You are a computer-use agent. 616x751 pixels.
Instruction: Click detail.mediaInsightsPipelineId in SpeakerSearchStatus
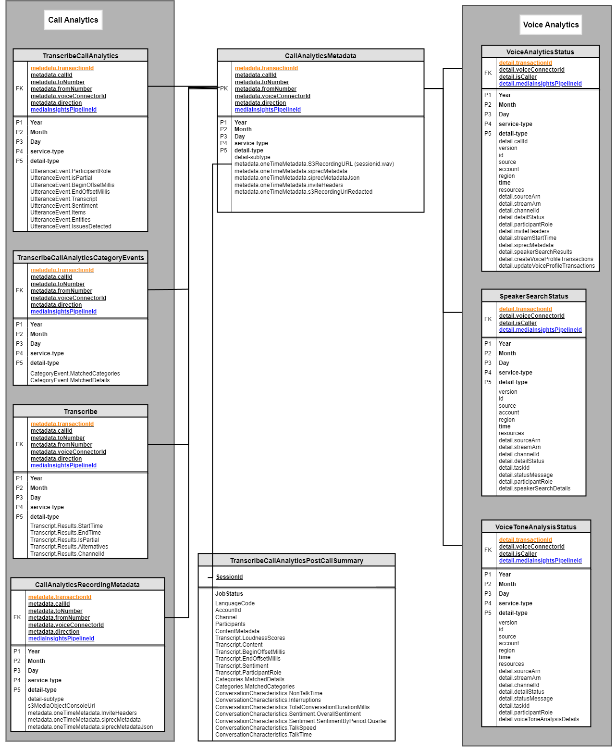pyautogui.click(x=540, y=330)
